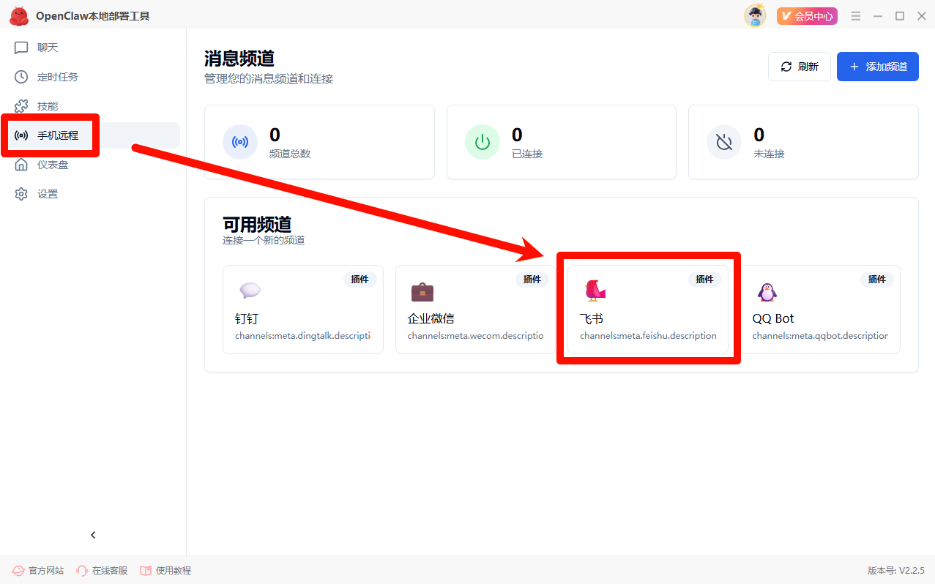Collapse the sidebar with the chevron

(x=93, y=535)
